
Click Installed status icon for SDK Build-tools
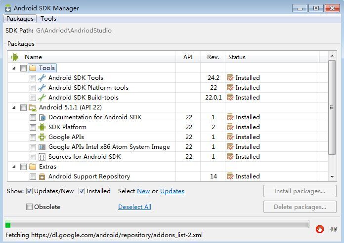pyautogui.click(x=230, y=97)
